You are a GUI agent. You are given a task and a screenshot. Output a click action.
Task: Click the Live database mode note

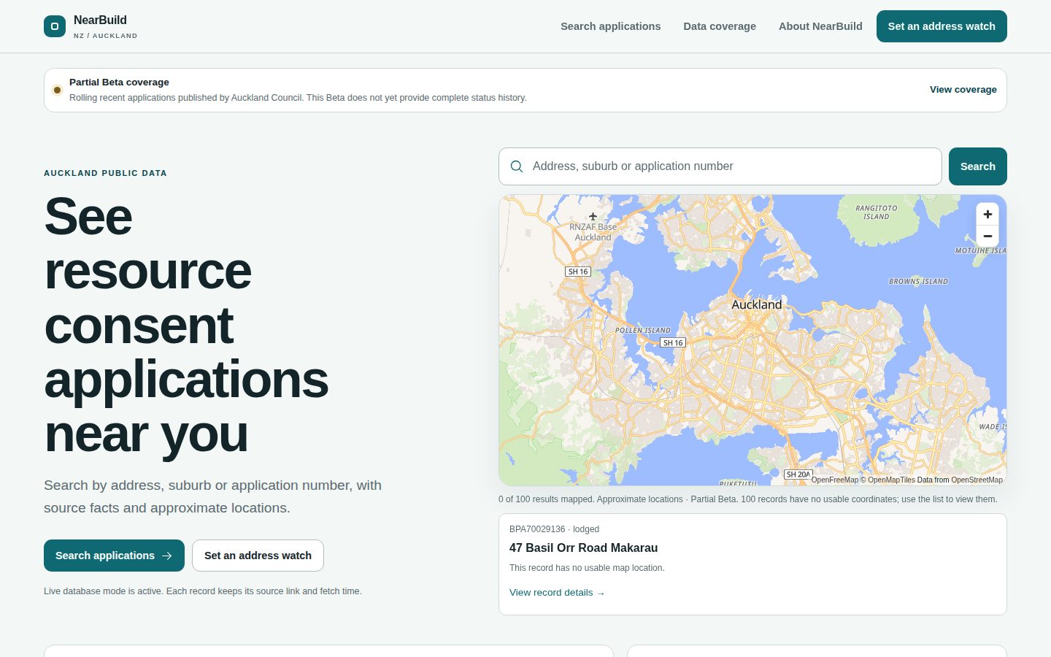point(203,591)
